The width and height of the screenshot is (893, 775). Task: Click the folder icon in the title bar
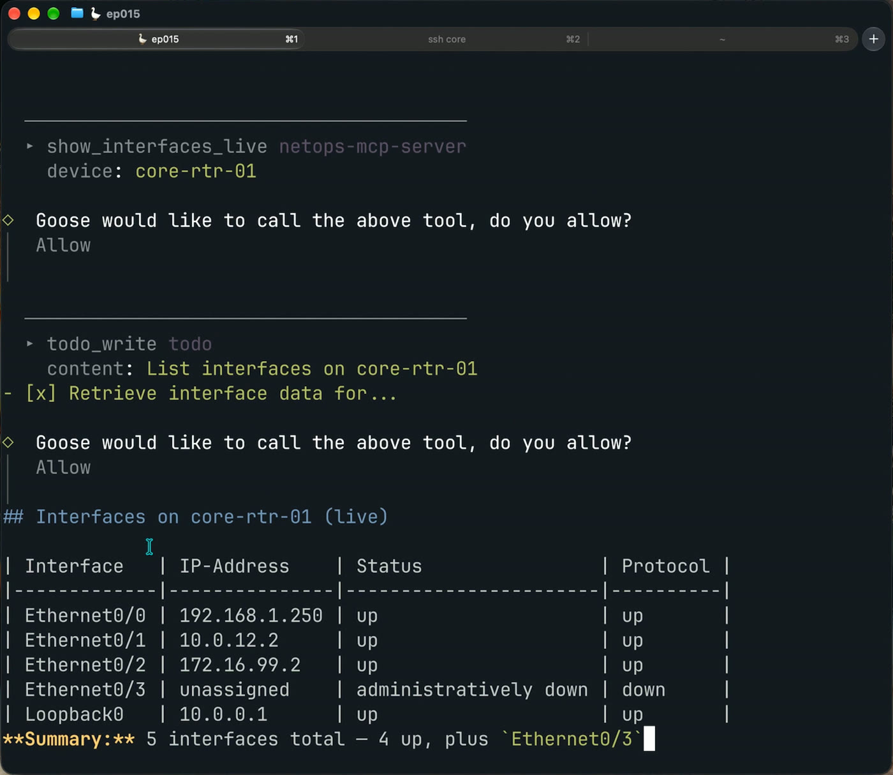(x=77, y=13)
